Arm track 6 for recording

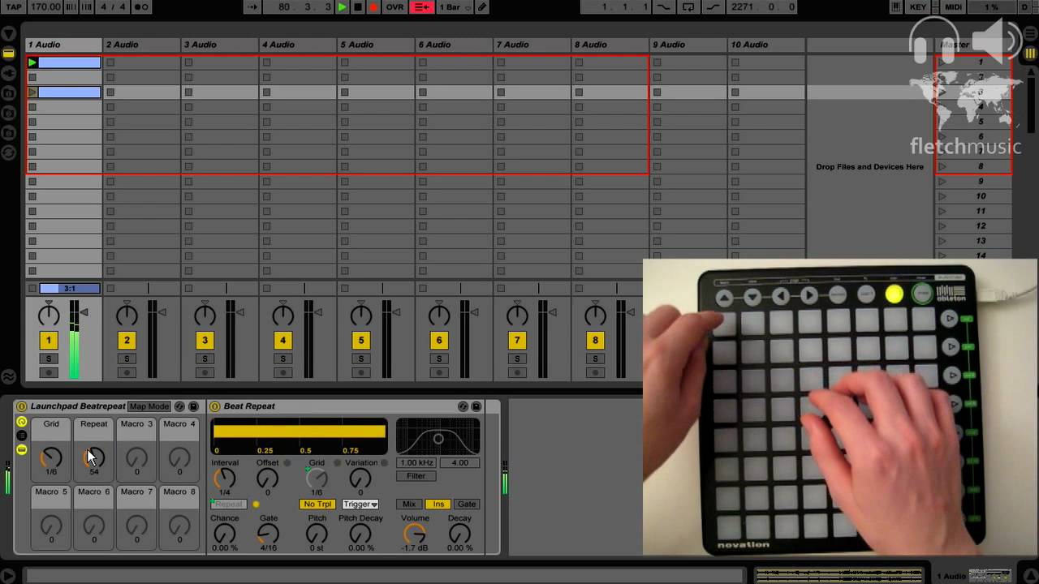439,372
